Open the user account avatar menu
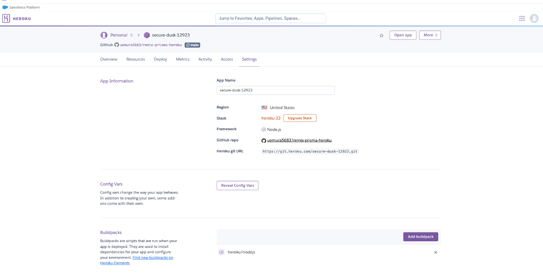The width and height of the screenshot is (543, 275). coord(534,18)
